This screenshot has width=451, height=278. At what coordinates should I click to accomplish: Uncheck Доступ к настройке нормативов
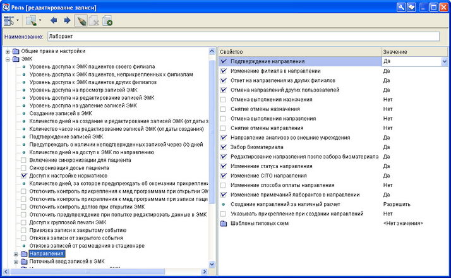pos(23,176)
